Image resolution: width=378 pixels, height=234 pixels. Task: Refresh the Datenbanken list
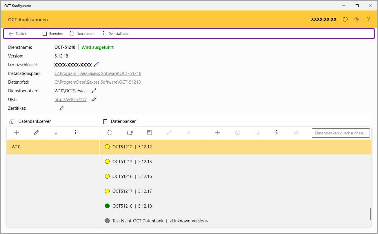point(110,133)
